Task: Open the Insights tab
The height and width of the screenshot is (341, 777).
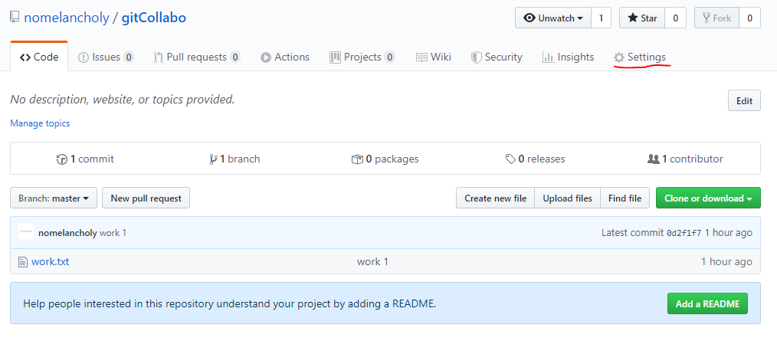Action: 568,57
